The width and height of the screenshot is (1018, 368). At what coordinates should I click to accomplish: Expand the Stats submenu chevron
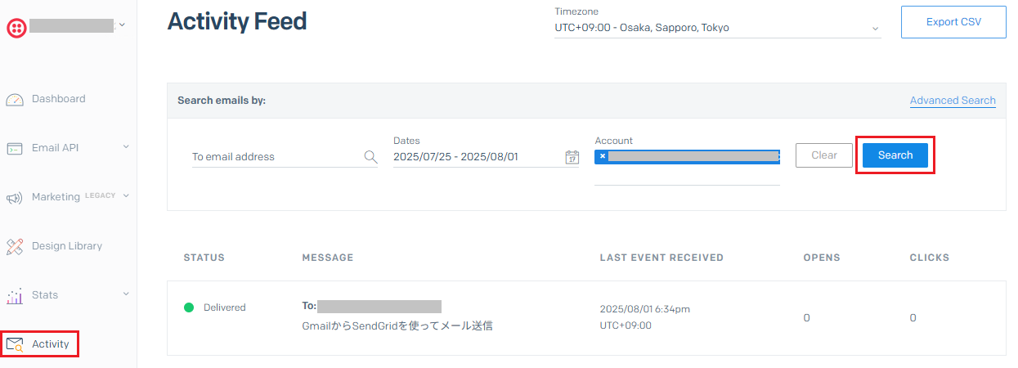126,294
